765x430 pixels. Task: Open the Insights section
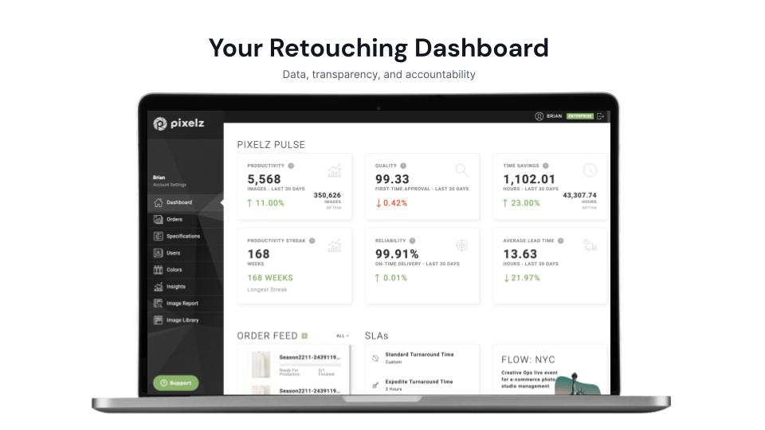tap(186, 287)
